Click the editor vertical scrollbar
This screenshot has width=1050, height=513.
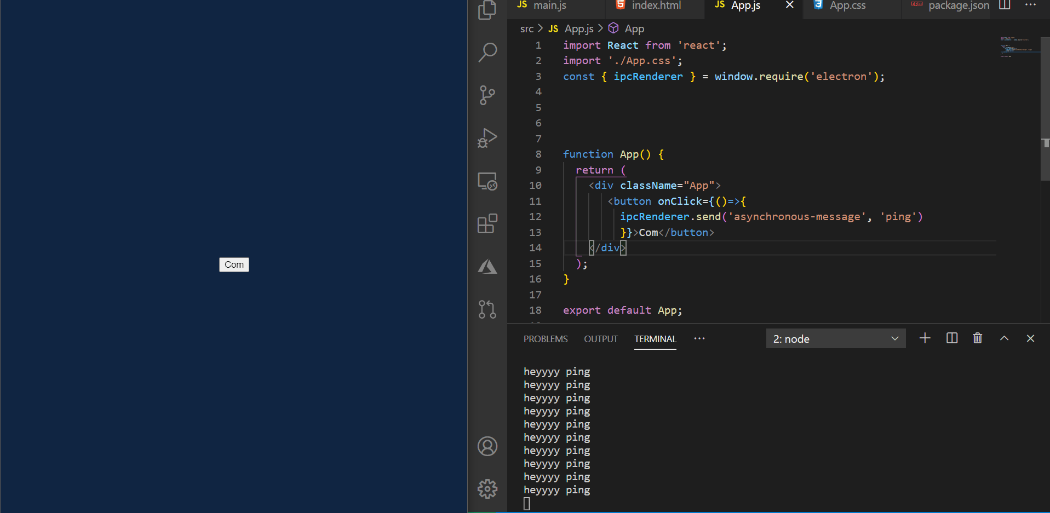click(x=1045, y=109)
